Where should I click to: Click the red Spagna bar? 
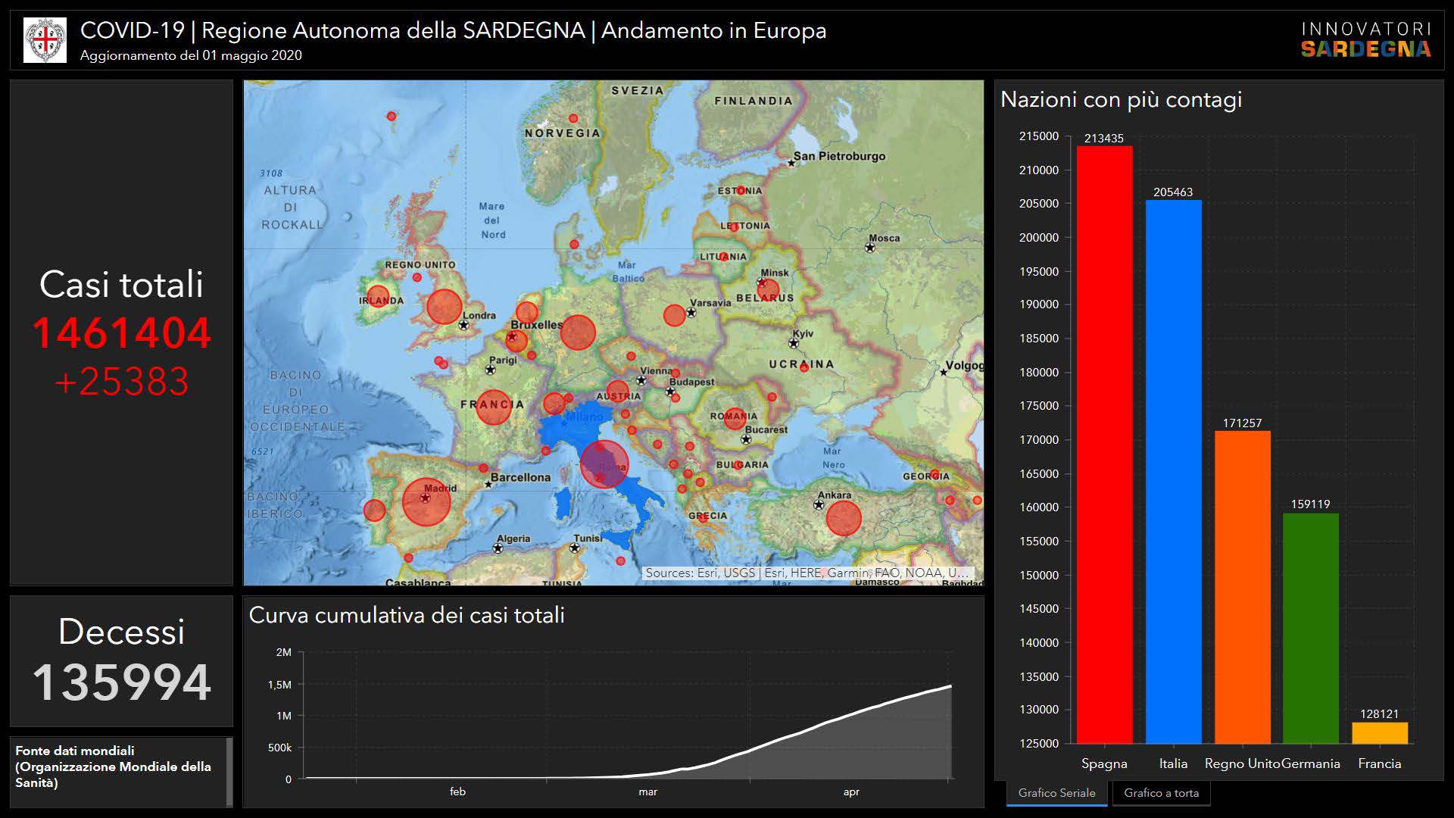pos(1104,445)
